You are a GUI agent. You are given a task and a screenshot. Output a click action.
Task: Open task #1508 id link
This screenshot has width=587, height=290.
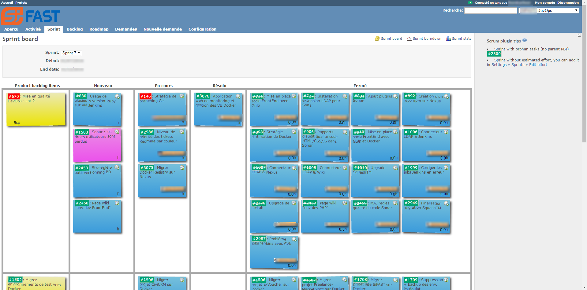[147, 280]
